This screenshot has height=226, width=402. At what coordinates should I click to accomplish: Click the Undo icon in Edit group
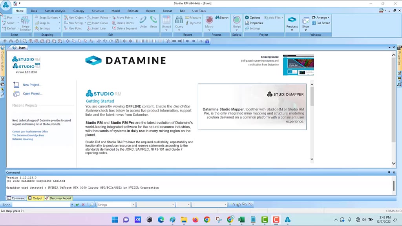point(143,20)
